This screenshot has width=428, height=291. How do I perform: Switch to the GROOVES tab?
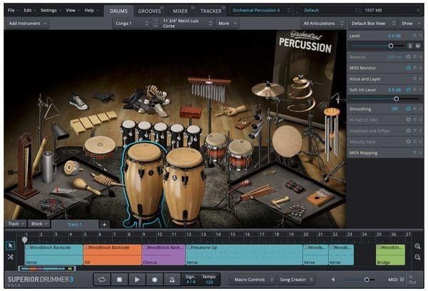pos(149,11)
